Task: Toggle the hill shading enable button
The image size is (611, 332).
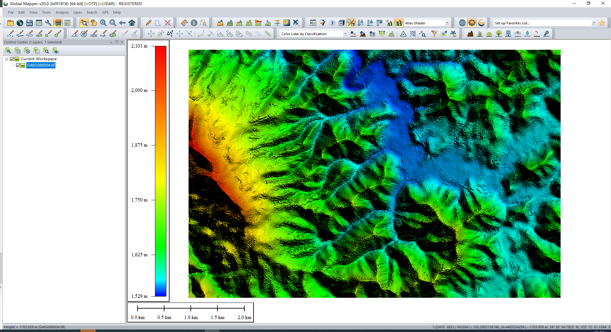Action: pos(399,23)
